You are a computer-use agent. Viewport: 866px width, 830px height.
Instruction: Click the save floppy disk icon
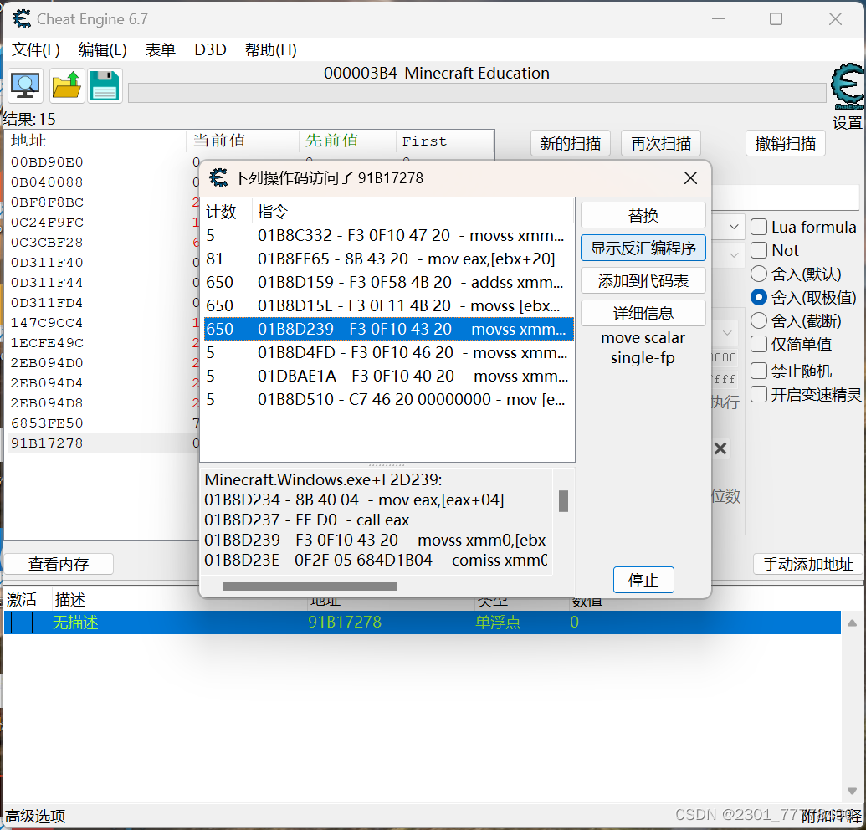click(x=105, y=85)
